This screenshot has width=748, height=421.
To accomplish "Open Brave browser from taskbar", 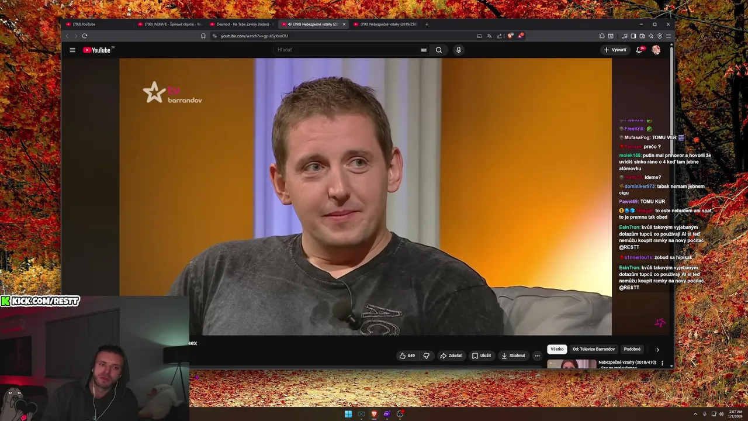I will (x=374, y=414).
